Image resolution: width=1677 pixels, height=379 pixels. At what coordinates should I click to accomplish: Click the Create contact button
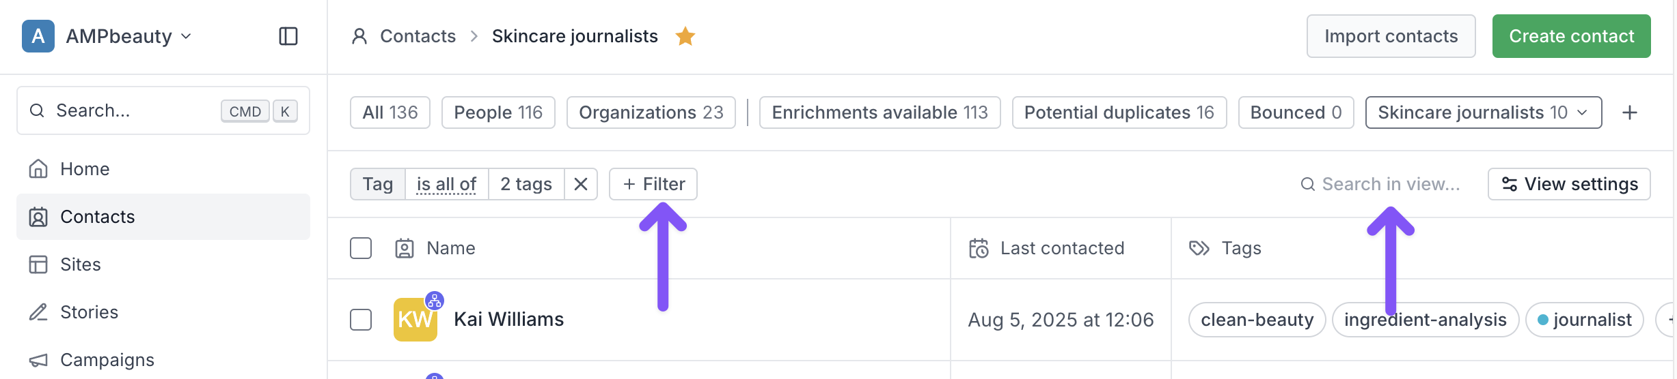pyautogui.click(x=1572, y=36)
